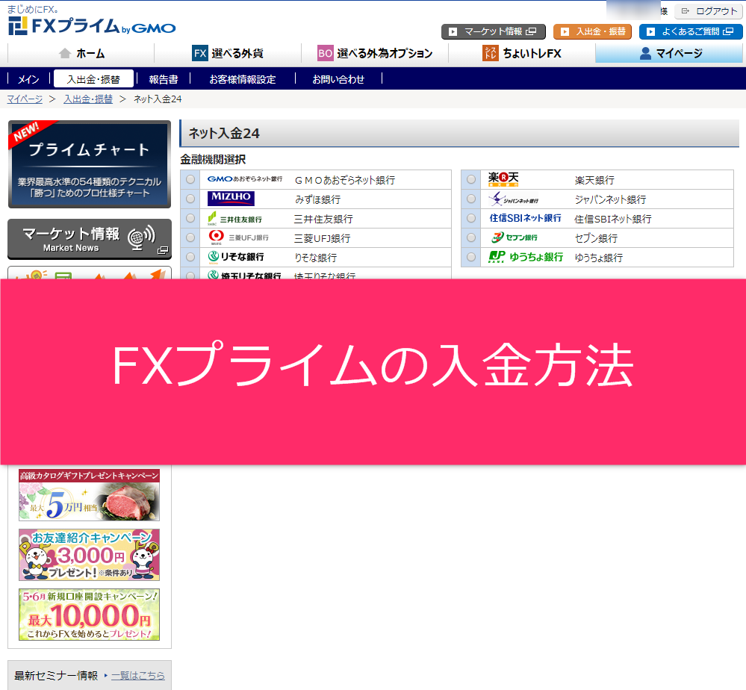This screenshot has width=746, height=690.
Task: Open the ちょいトレFX tab
Action: (522, 53)
